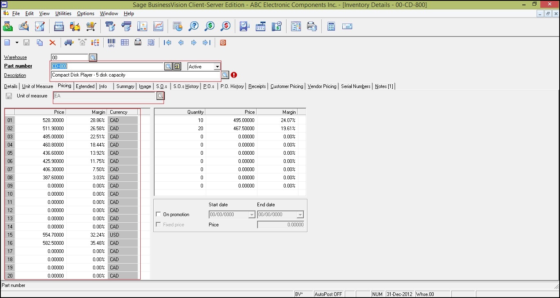Toggle the Fixed price checkbox
The image size is (560, 298).
tap(159, 225)
